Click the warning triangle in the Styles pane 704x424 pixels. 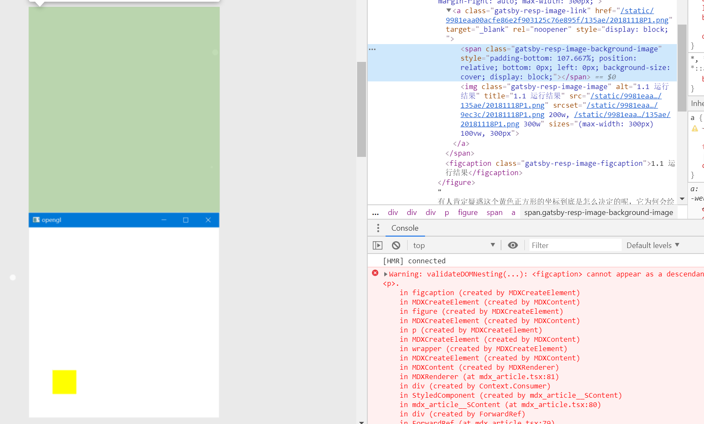point(695,128)
